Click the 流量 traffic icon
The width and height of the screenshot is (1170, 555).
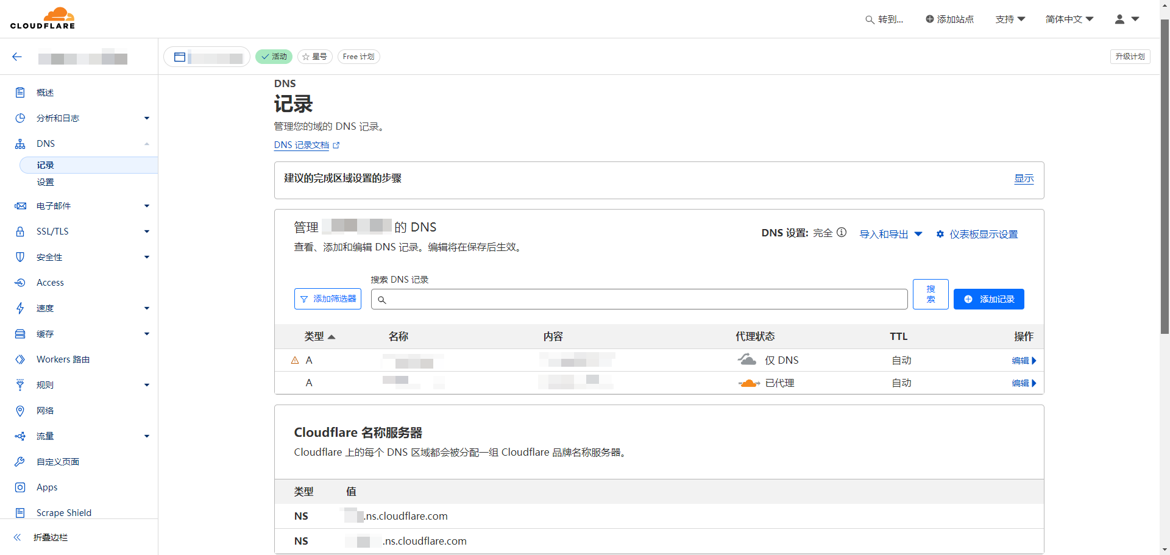(20, 436)
